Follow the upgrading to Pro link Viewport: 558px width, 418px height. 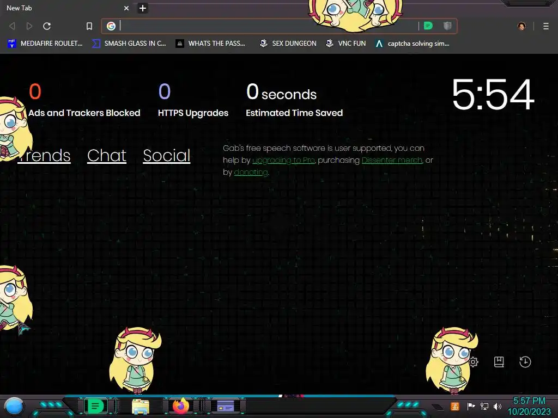(x=283, y=161)
